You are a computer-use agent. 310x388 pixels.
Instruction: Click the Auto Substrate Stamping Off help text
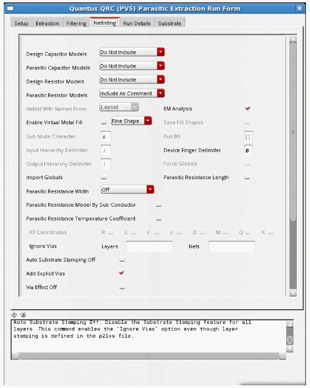pyautogui.click(x=132, y=329)
